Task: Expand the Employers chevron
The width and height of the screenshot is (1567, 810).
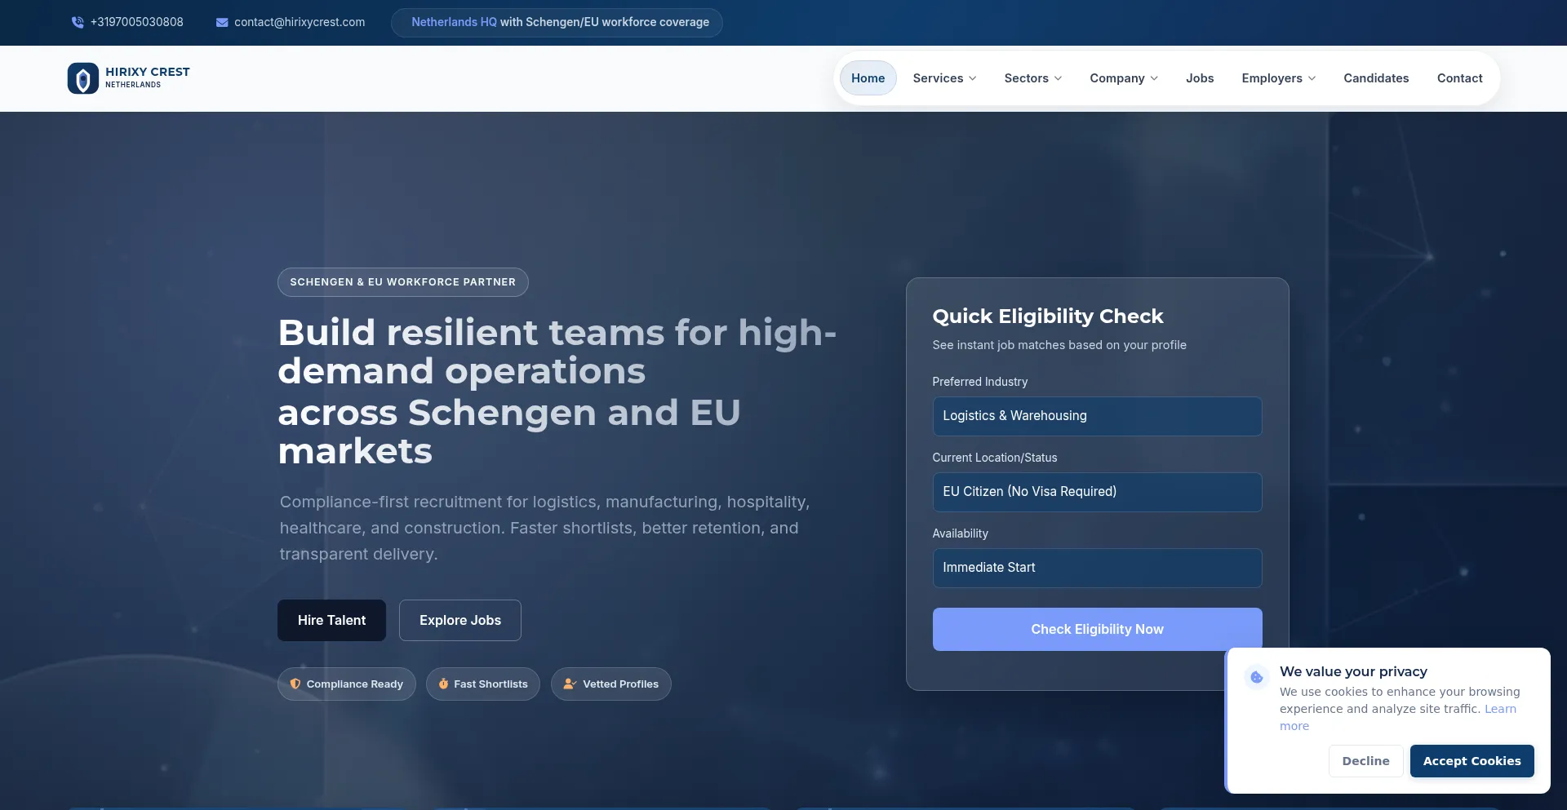Action: (x=1312, y=78)
